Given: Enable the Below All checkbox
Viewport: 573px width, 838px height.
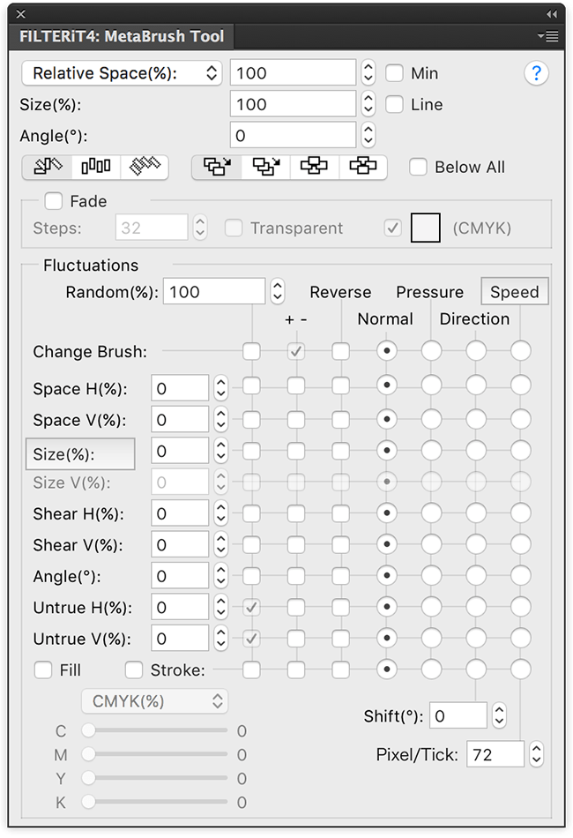Looking at the screenshot, I should click(x=418, y=168).
